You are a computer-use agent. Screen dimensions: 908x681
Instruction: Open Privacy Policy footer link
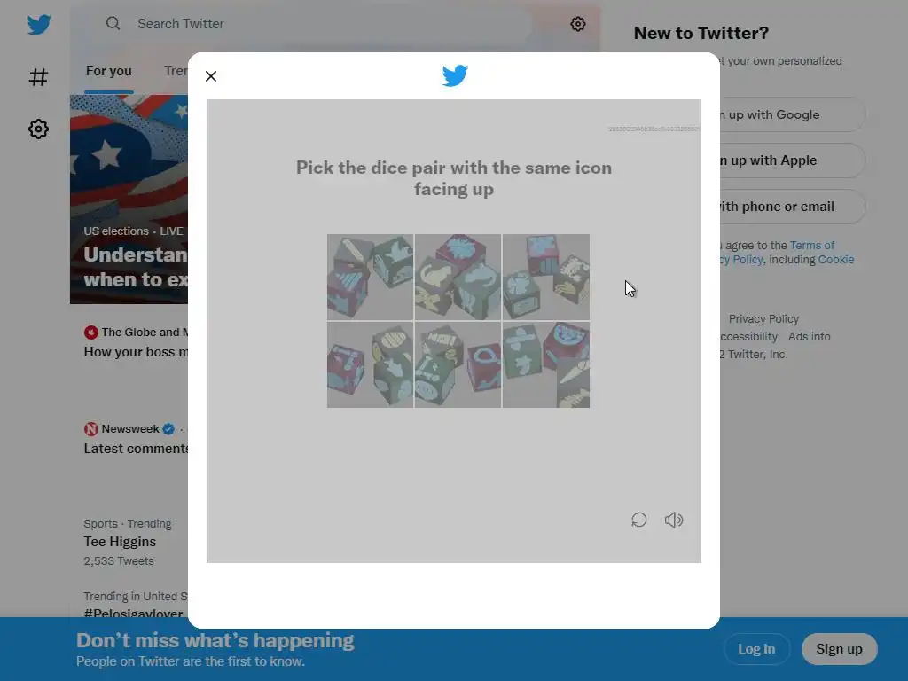tap(763, 319)
